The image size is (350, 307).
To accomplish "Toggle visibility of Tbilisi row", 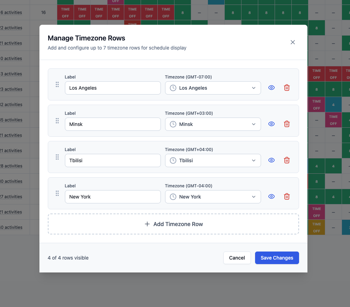I will pyautogui.click(x=271, y=160).
